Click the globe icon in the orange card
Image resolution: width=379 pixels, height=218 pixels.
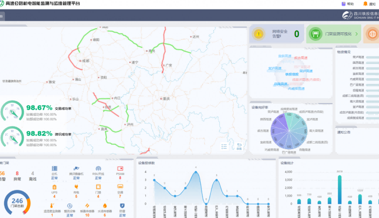click(x=373, y=34)
